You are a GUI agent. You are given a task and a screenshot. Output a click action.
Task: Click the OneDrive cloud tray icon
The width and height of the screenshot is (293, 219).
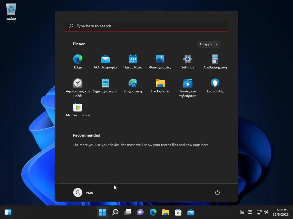click(242, 212)
